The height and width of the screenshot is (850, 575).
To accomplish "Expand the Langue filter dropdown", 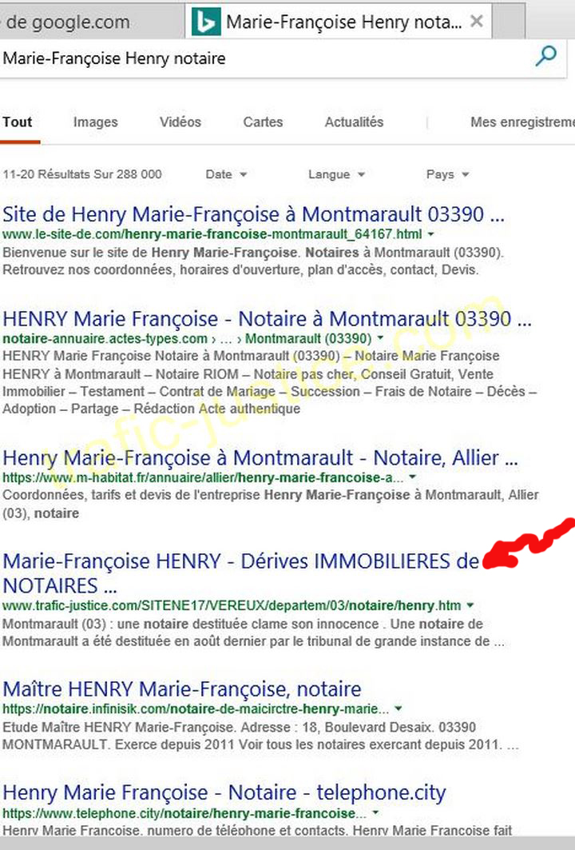I will tap(336, 174).
